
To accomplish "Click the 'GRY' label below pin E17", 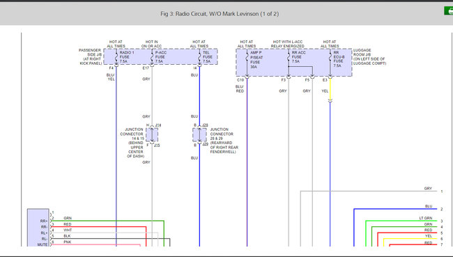I will (x=146, y=79).
